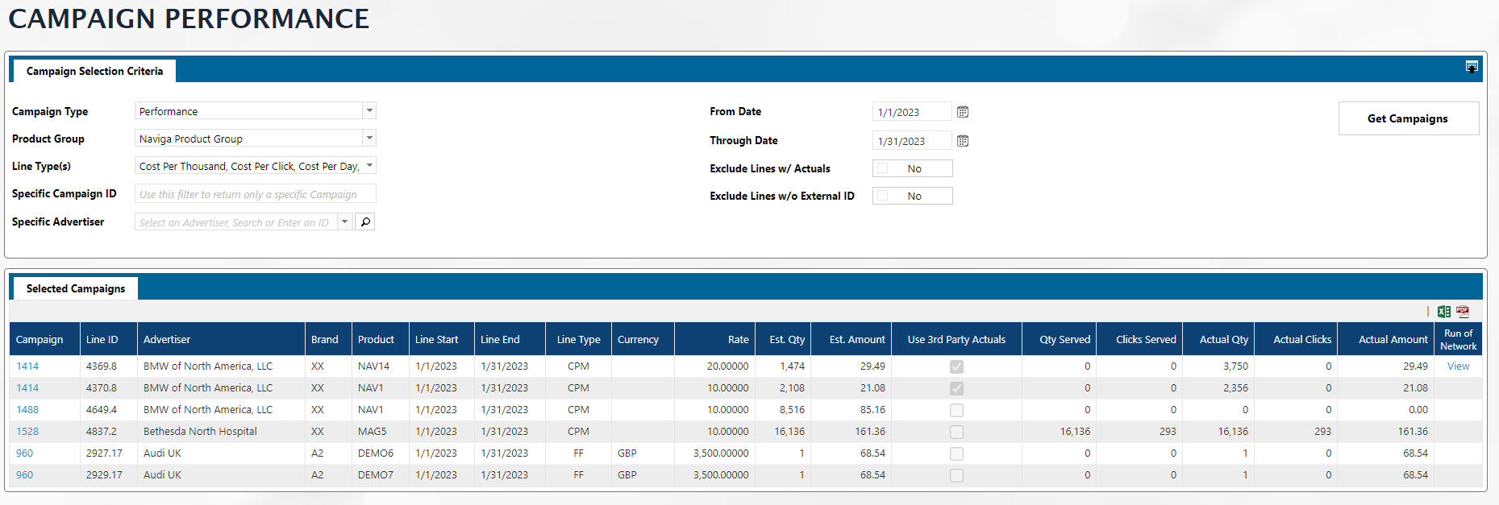Open the Line Type(s) dropdown
This screenshot has height=505, width=1499.
pyautogui.click(x=369, y=165)
